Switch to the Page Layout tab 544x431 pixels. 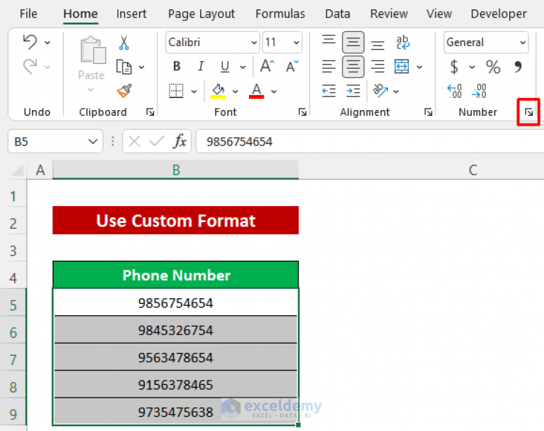click(201, 14)
